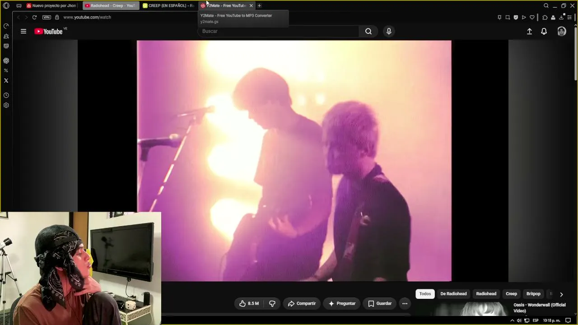Open the Opera main menu

coord(6,5)
